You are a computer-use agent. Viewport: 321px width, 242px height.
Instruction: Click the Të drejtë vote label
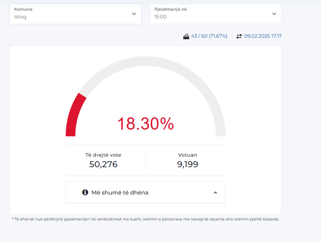click(103, 155)
